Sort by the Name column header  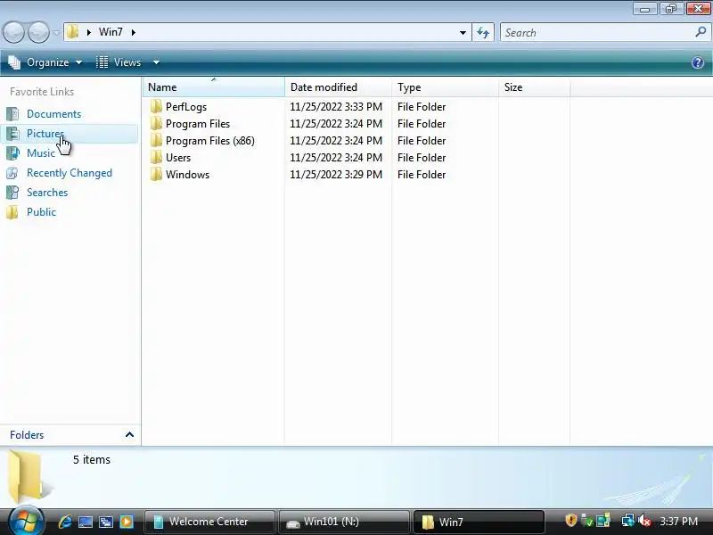point(214,86)
